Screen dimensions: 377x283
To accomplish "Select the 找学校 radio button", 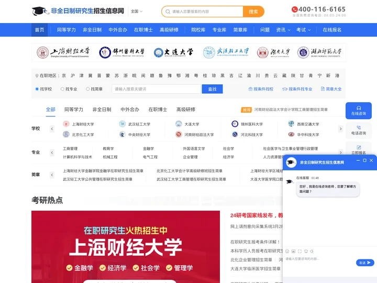I will coord(37,89).
